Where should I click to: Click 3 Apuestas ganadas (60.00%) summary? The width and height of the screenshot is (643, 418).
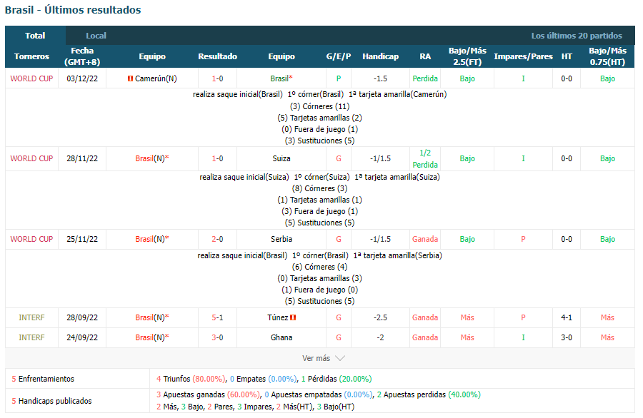click(209, 394)
